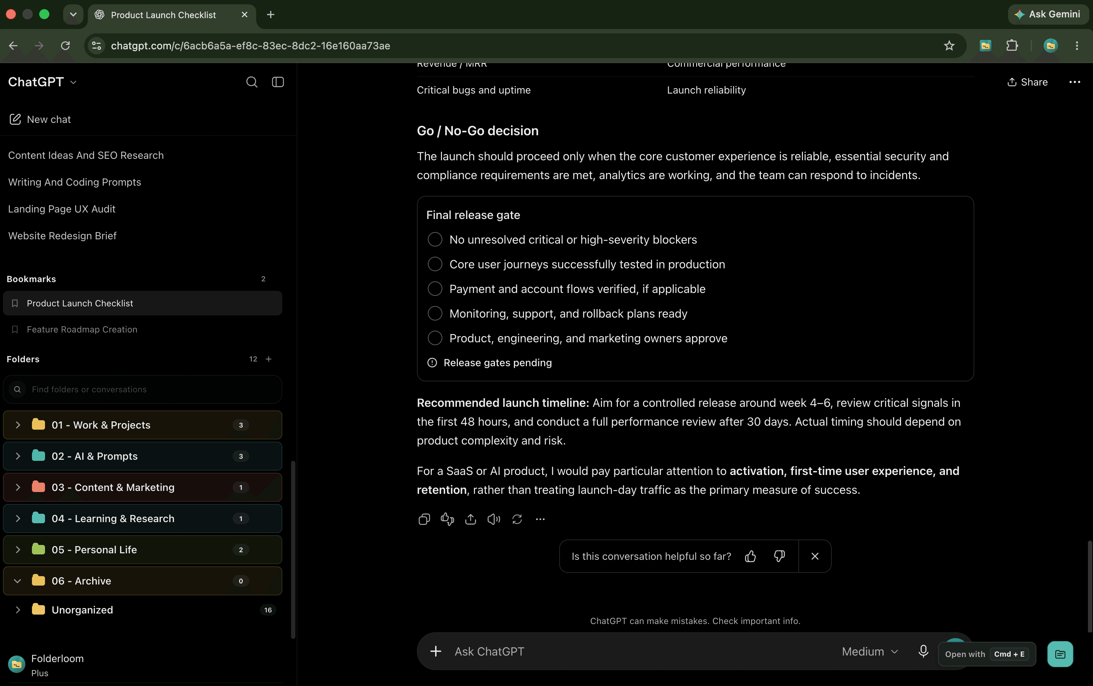Click the Find folders or conversations field
Viewport: 1093px width, 686px height.
142,389
